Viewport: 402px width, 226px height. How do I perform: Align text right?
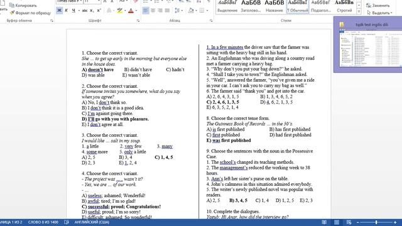(160, 11)
